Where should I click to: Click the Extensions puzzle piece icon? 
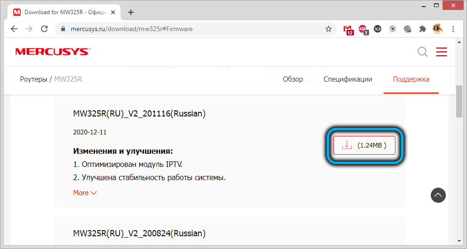click(422, 29)
